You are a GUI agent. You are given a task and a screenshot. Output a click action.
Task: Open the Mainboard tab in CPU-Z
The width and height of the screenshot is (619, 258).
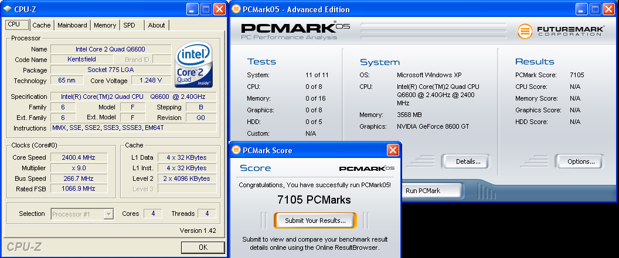72,25
